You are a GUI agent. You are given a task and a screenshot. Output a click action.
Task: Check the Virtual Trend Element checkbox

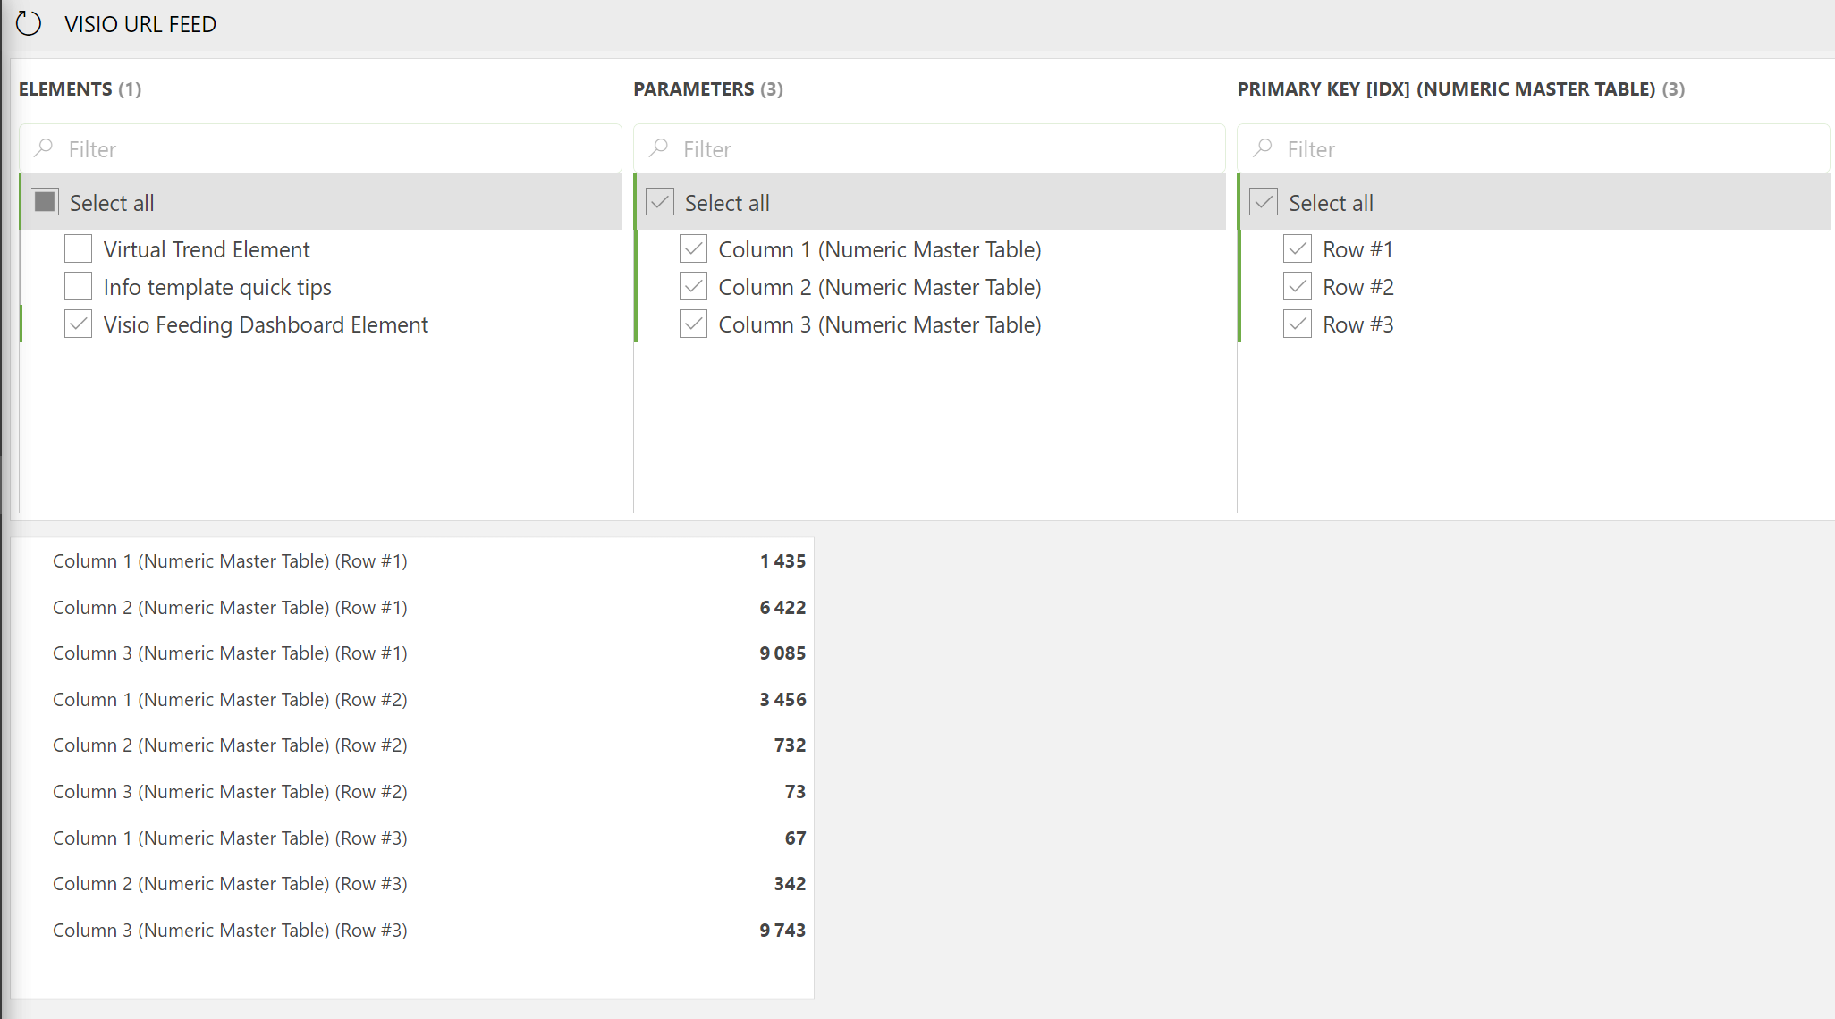tap(79, 248)
